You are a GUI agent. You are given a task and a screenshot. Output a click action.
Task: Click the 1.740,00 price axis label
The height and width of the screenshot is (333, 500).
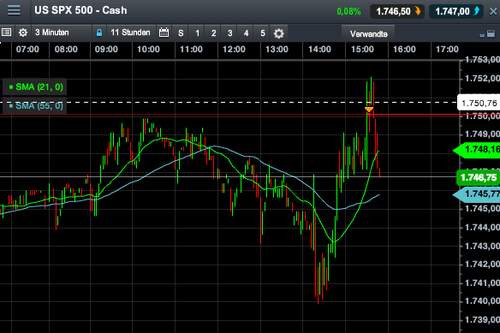[x=482, y=301]
